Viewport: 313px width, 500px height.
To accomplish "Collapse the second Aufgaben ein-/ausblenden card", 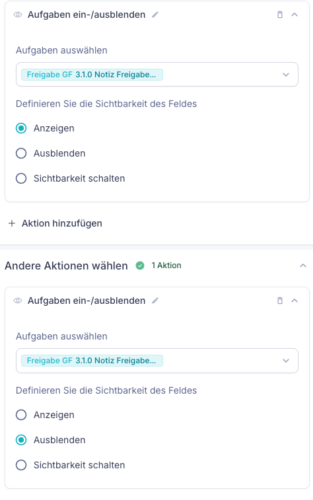I will click(x=295, y=301).
